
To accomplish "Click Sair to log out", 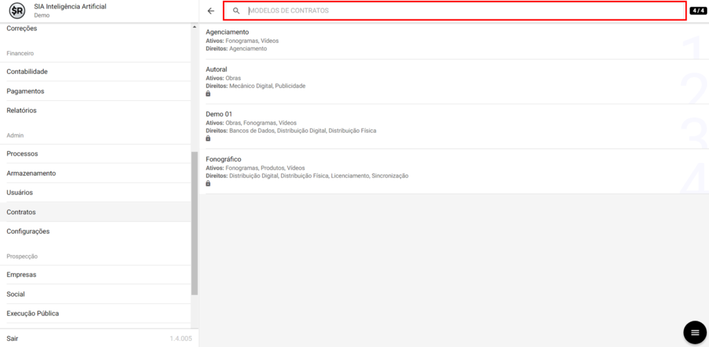I will click(12, 339).
